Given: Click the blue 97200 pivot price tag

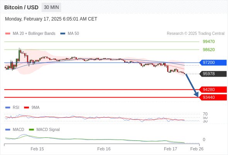Looking at the screenshot, I should coord(213,62).
